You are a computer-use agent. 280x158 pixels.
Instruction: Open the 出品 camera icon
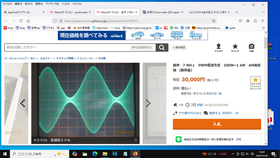pyautogui.click(x=252, y=48)
